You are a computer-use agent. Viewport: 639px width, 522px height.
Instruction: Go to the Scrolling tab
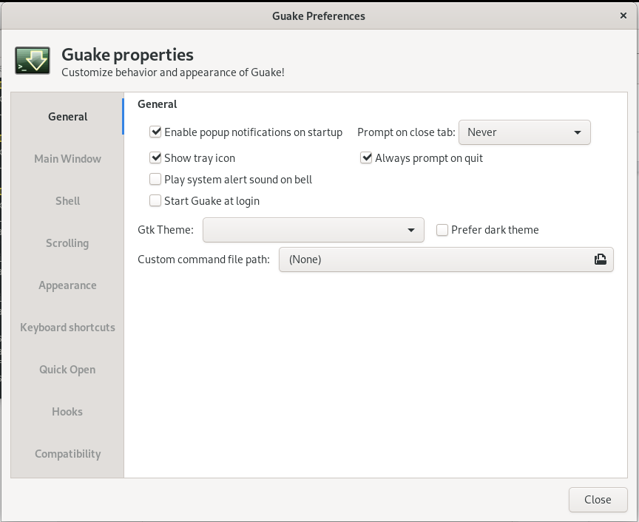[67, 243]
